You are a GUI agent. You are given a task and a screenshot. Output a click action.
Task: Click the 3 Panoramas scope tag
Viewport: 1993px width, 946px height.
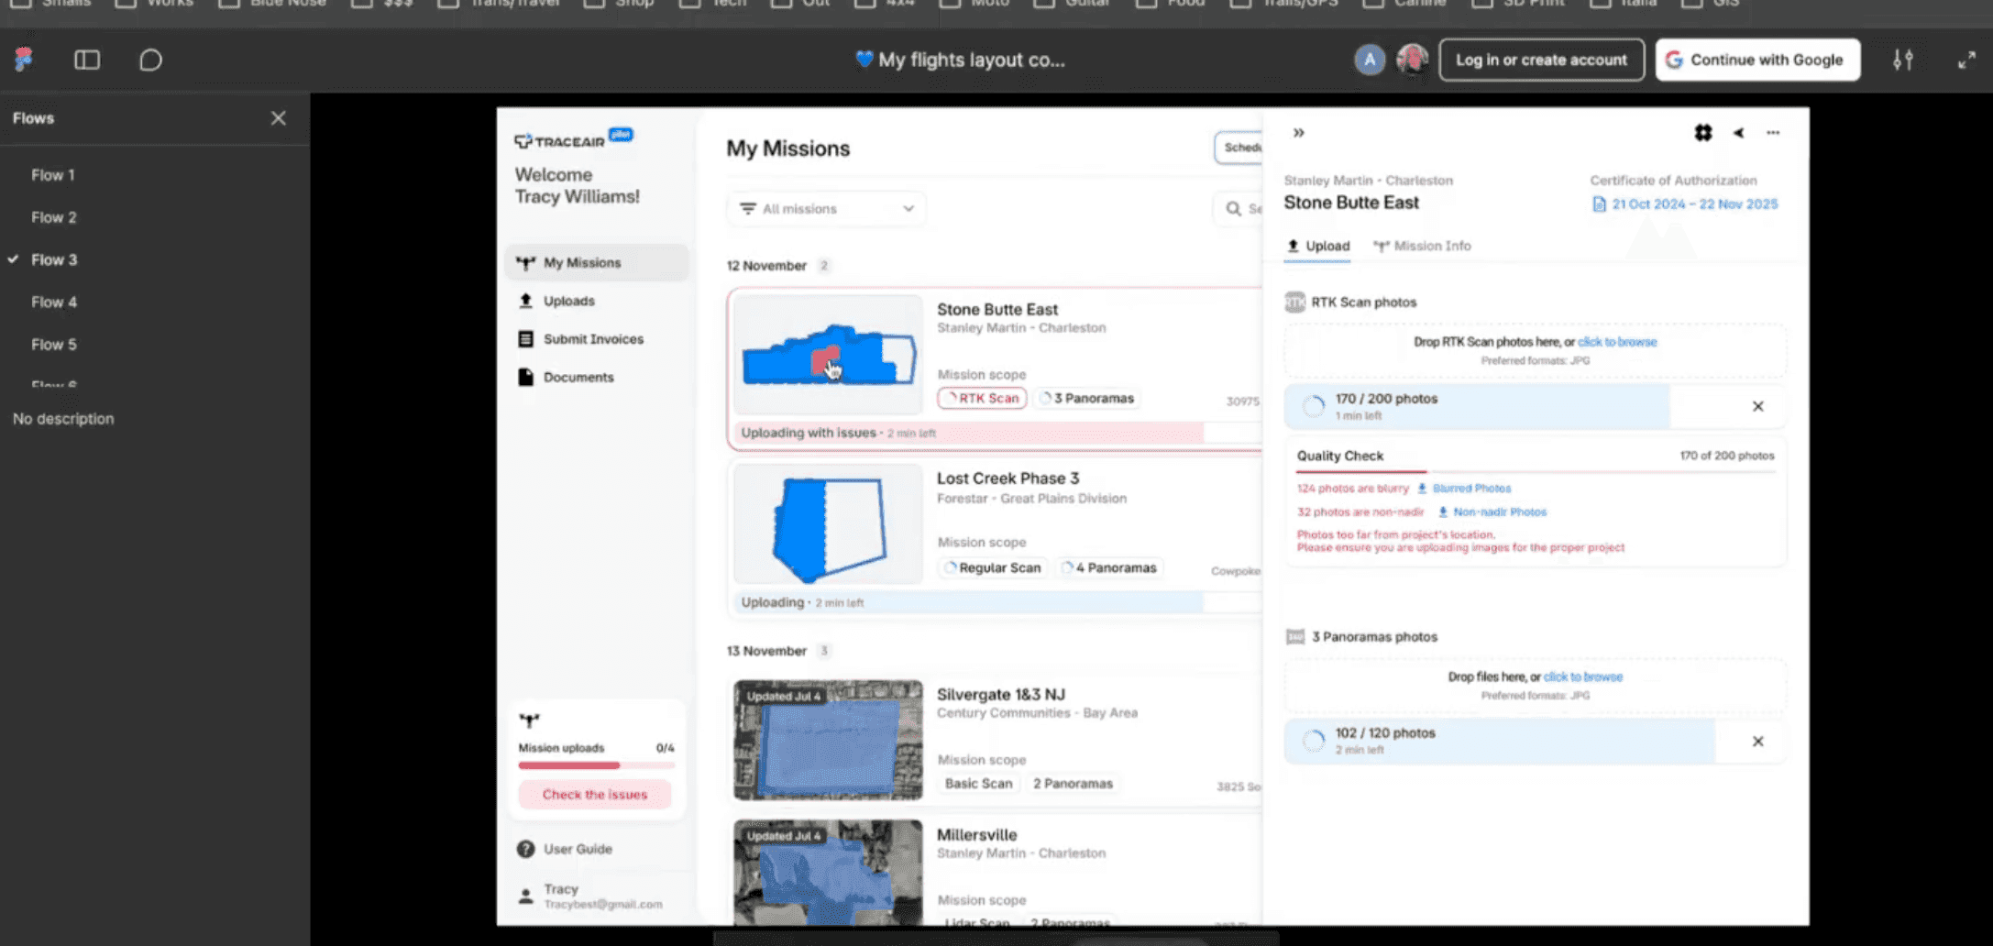click(x=1086, y=399)
